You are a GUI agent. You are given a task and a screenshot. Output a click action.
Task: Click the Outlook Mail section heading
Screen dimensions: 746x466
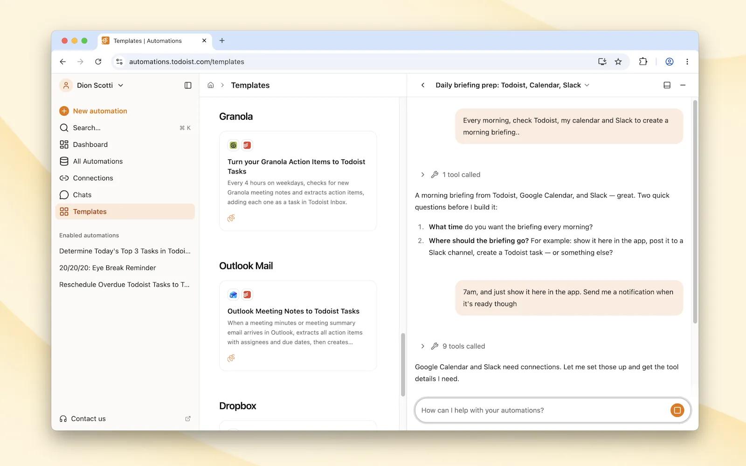pos(246,266)
